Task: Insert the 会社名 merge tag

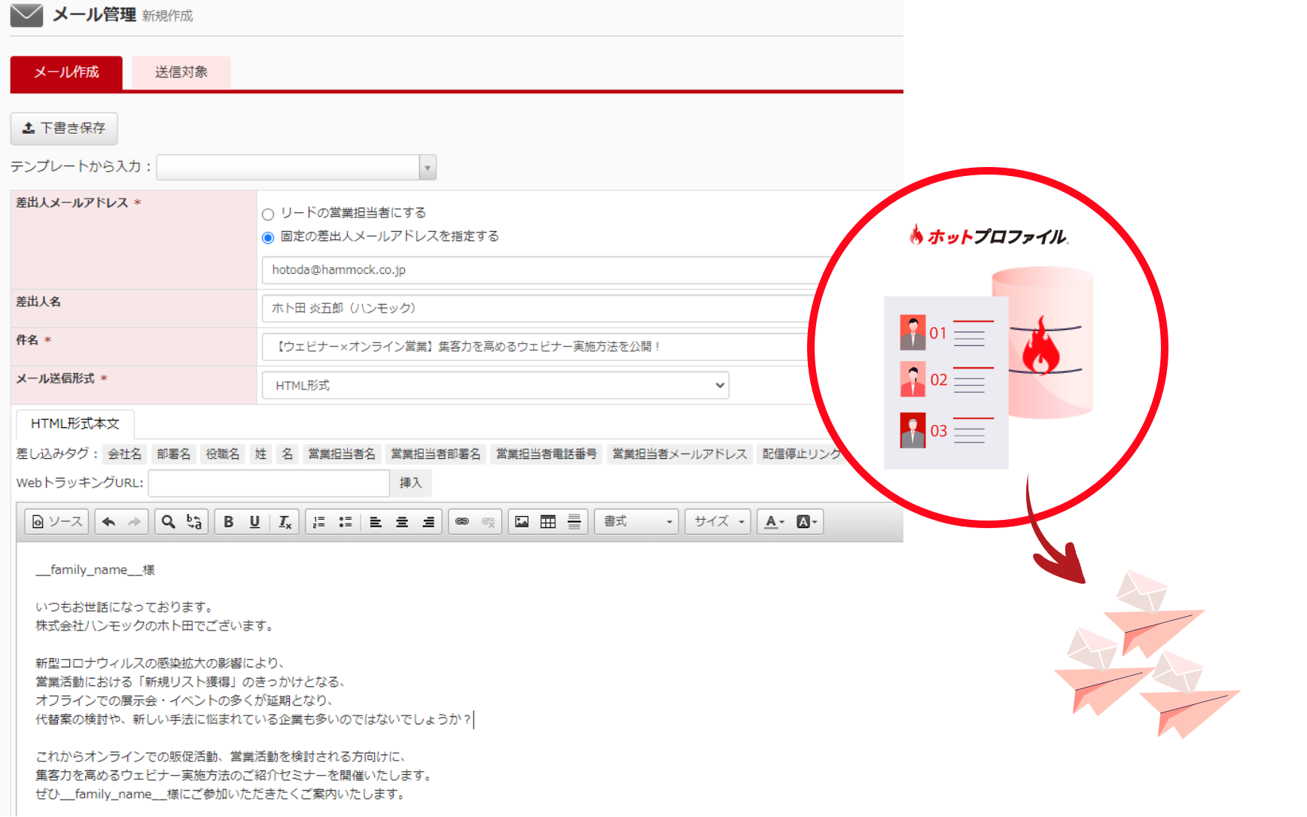Action: [124, 454]
